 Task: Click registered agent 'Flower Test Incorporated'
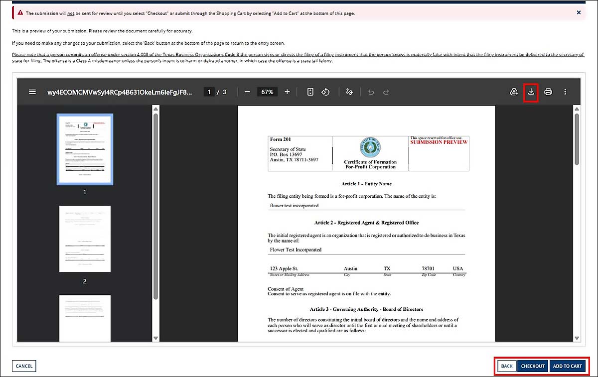click(x=296, y=250)
